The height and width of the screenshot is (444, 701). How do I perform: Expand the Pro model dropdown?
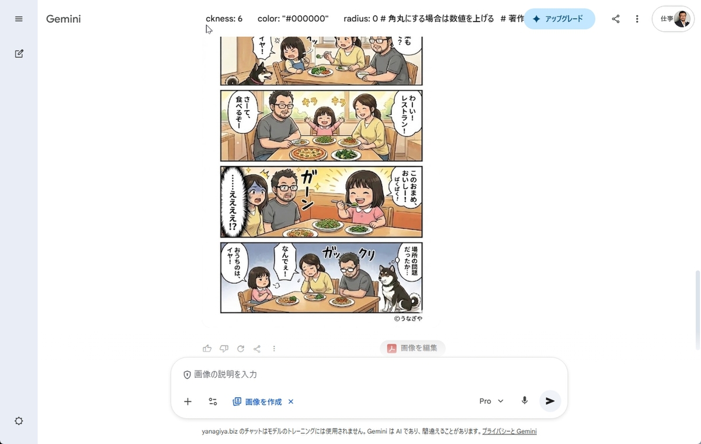[491, 401]
